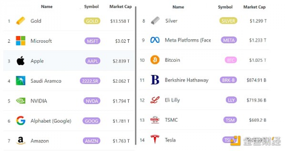
Task: Click the yellow SILVER symbol badge
Action: click(228, 21)
